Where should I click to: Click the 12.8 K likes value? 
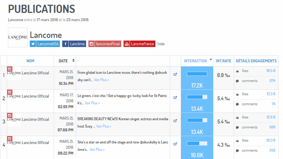[x=271, y=117]
